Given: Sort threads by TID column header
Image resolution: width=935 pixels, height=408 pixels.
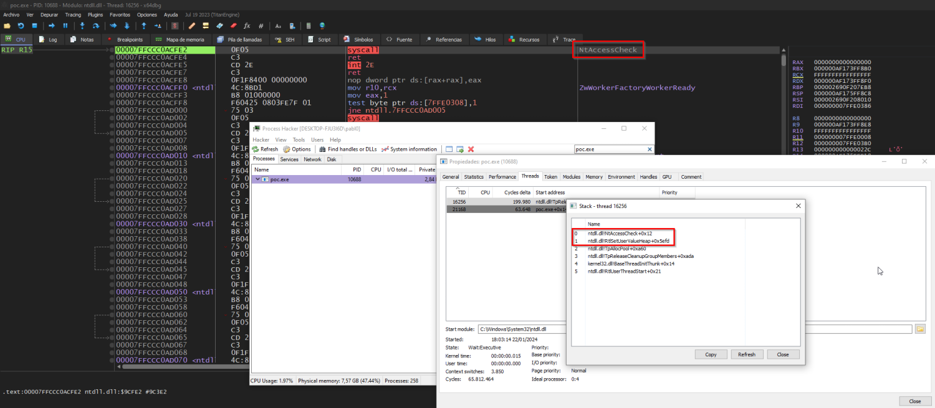Looking at the screenshot, I should click(x=462, y=192).
